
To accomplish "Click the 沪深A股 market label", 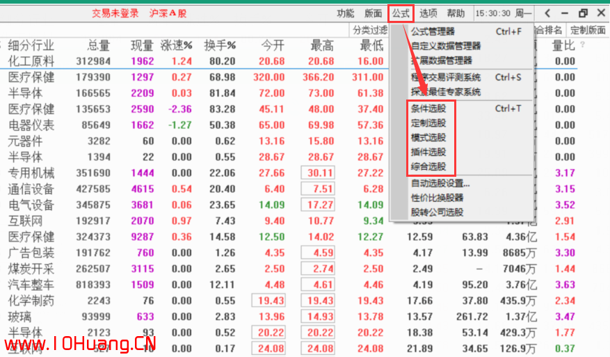I will 168,13.
